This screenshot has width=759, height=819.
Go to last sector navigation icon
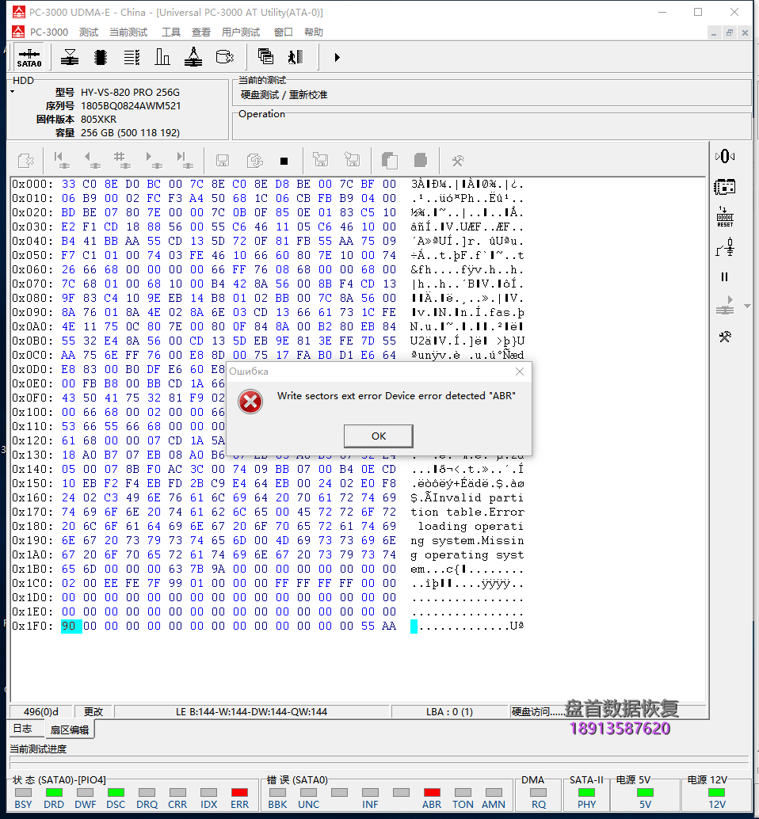184,160
